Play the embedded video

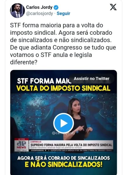[63, 123]
